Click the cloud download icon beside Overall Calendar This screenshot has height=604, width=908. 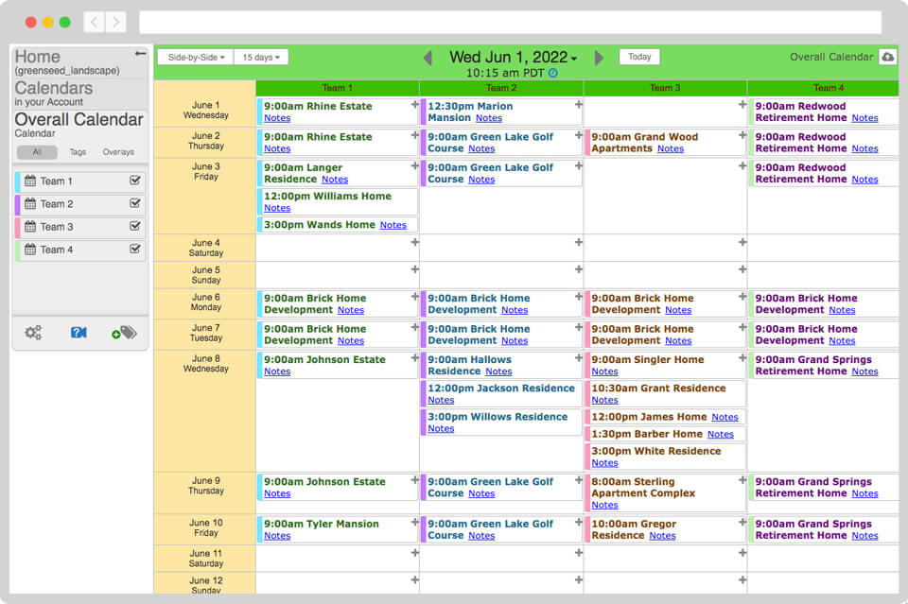point(887,57)
